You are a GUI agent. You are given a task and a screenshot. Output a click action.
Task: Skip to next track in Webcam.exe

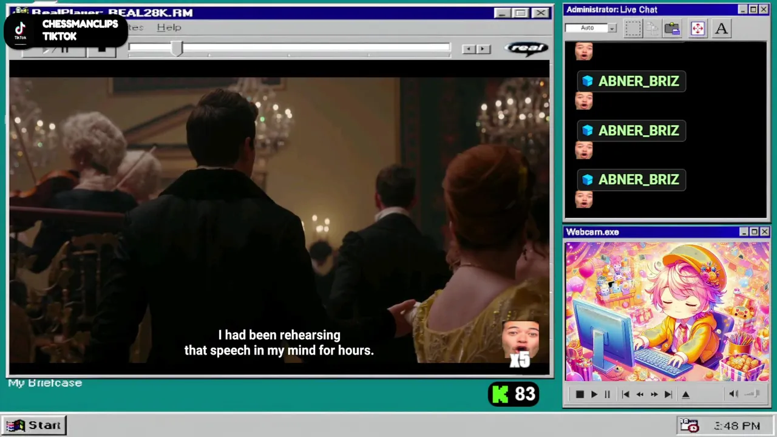click(x=668, y=395)
